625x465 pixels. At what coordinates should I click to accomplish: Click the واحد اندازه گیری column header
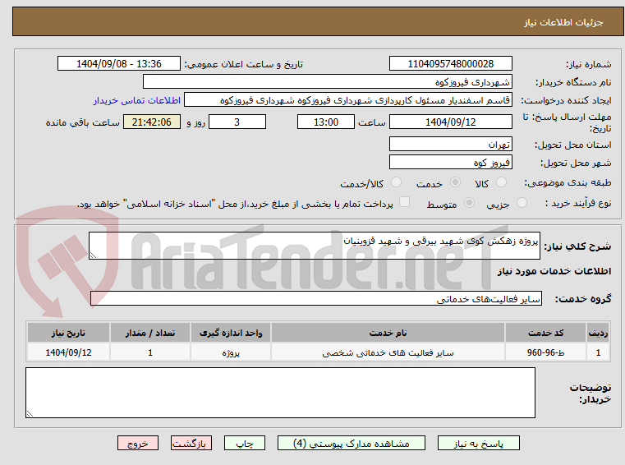231,333
